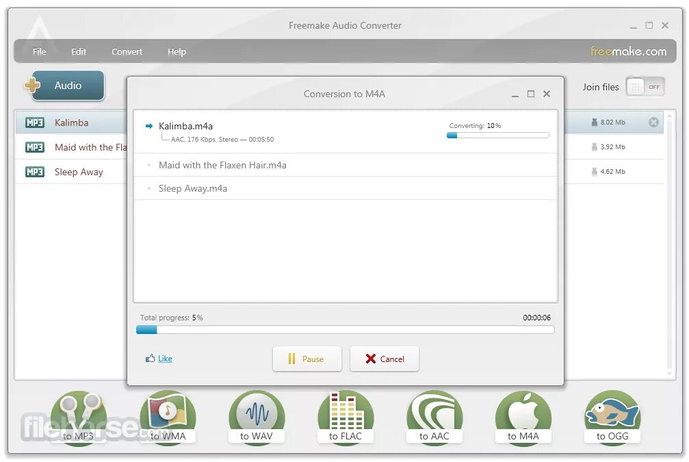The image size is (689, 462).
Task: Click the Total progress bar
Action: tap(346, 330)
